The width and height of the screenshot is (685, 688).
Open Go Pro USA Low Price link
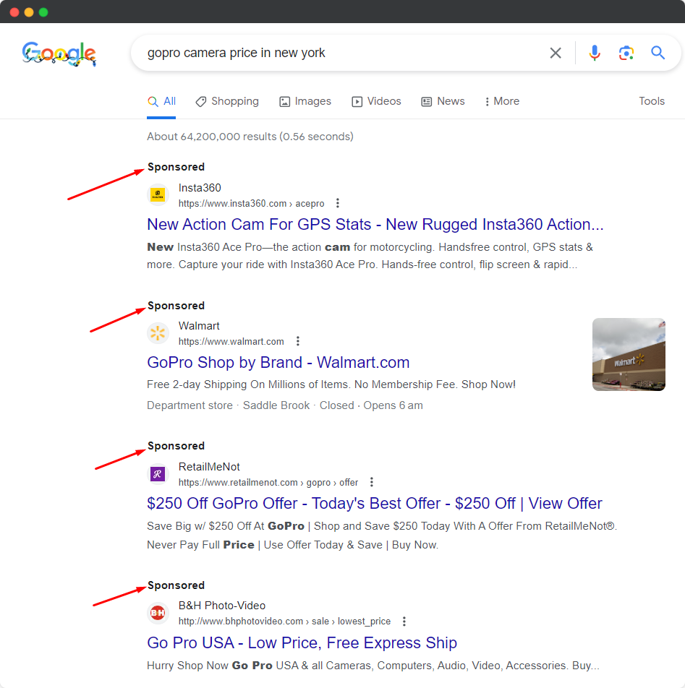302,642
